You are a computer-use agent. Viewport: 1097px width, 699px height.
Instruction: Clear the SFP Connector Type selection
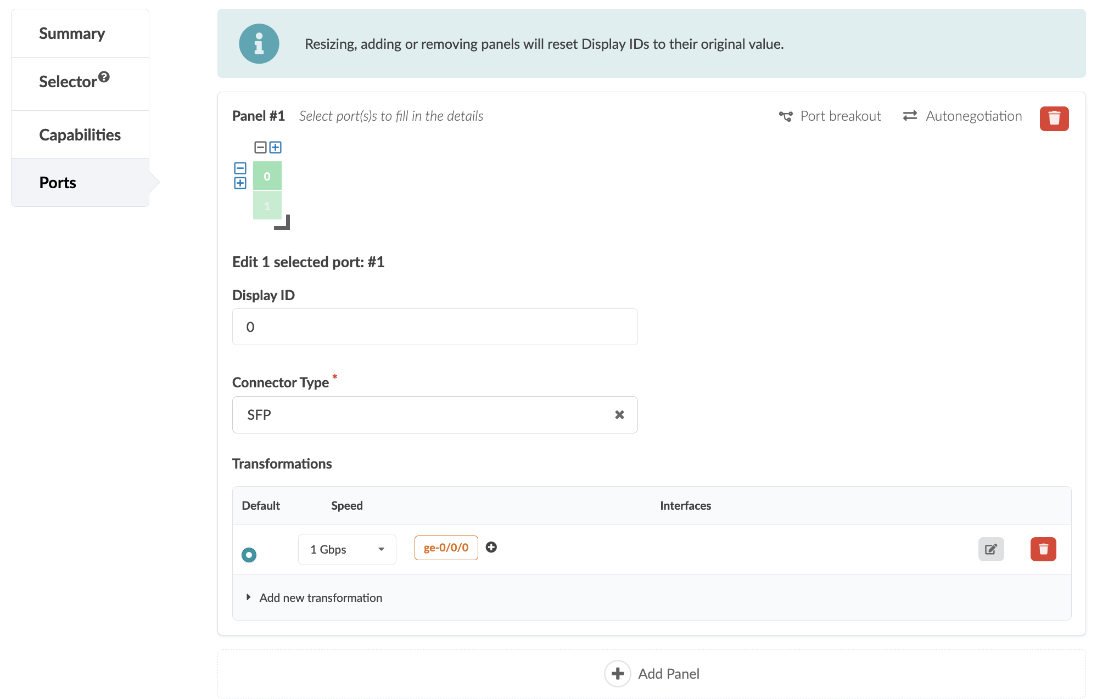coord(619,415)
